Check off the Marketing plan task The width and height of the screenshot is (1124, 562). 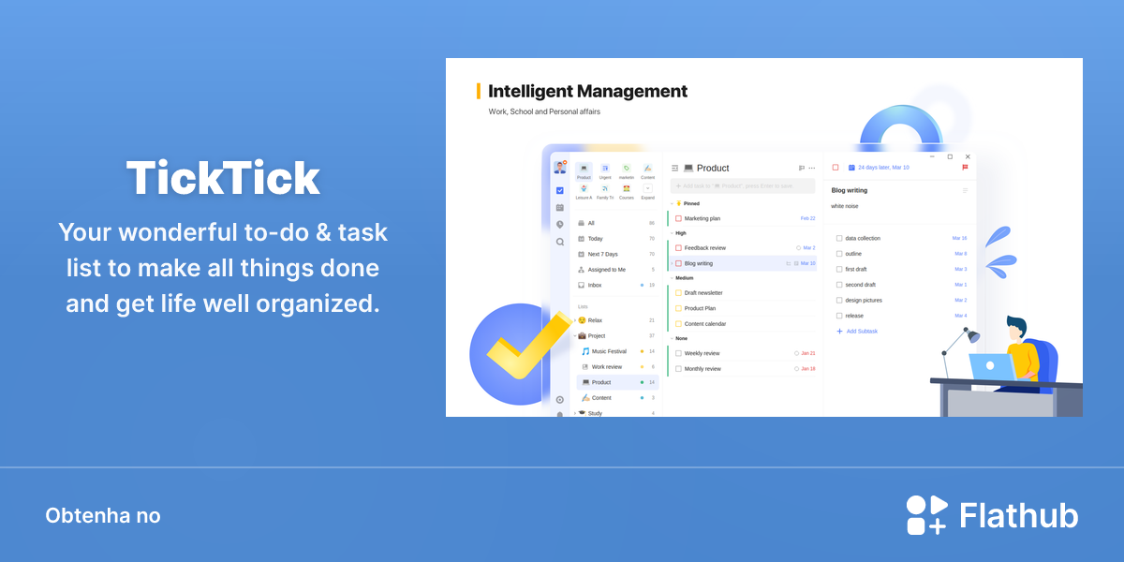[x=678, y=218]
